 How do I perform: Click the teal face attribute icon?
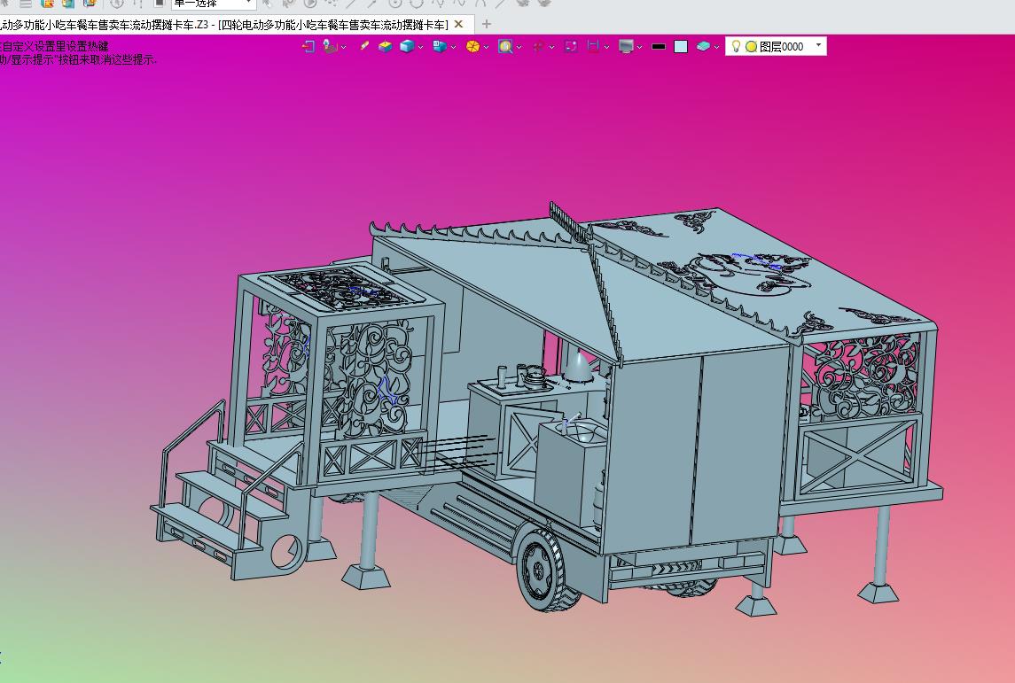coord(704,47)
